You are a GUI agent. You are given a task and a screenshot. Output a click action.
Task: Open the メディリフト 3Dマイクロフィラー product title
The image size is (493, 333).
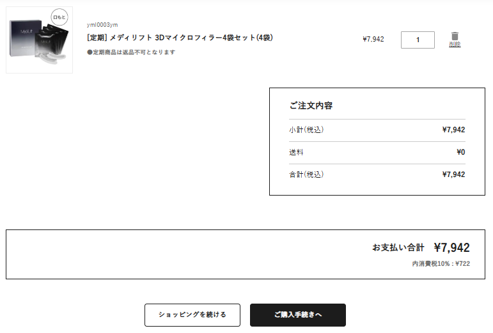[180, 38]
